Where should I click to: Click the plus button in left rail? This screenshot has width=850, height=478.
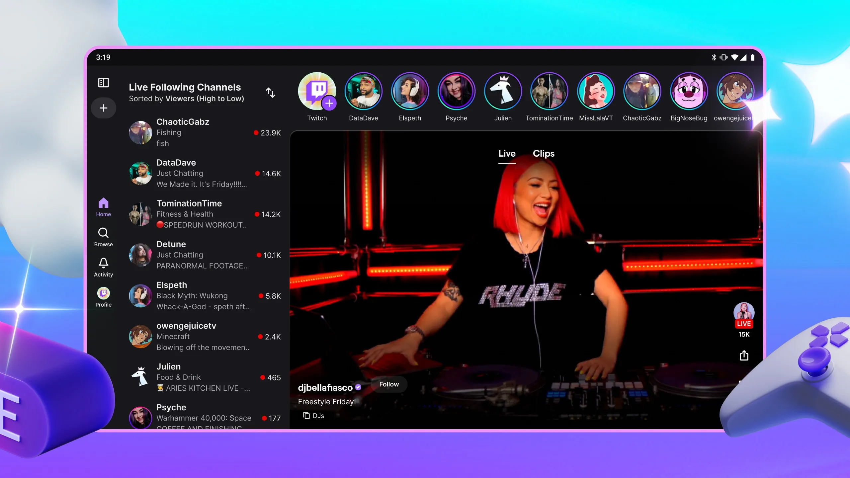[103, 108]
